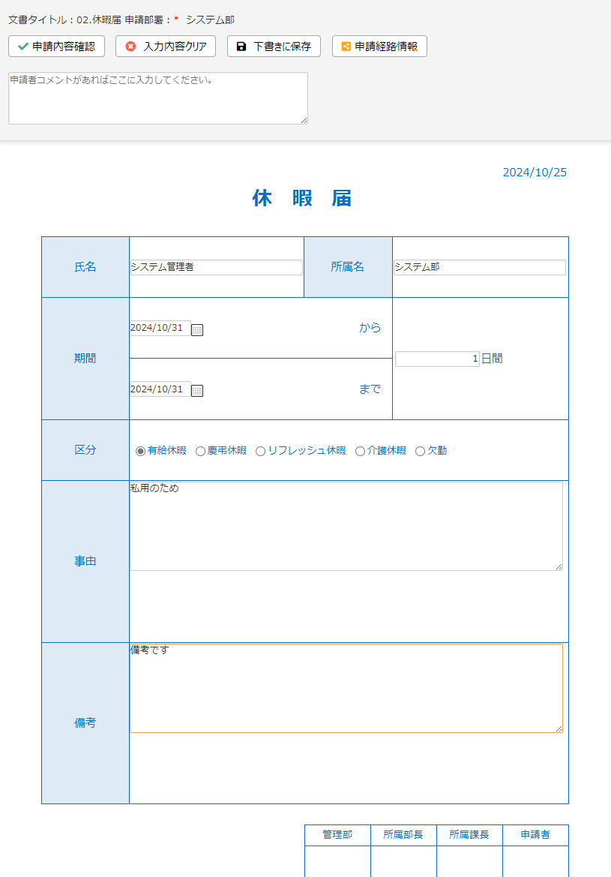Choose the リフレッシュ休暇 radio option
The image size is (611, 877).
click(260, 452)
